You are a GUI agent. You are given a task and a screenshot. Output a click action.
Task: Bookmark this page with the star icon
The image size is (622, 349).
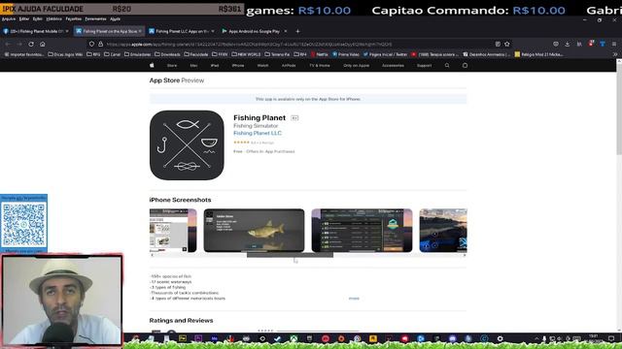click(x=507, y=45)
